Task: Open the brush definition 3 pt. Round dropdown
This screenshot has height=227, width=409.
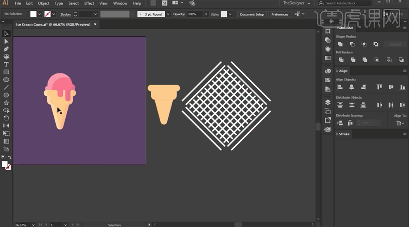Action: pos(168,14)
